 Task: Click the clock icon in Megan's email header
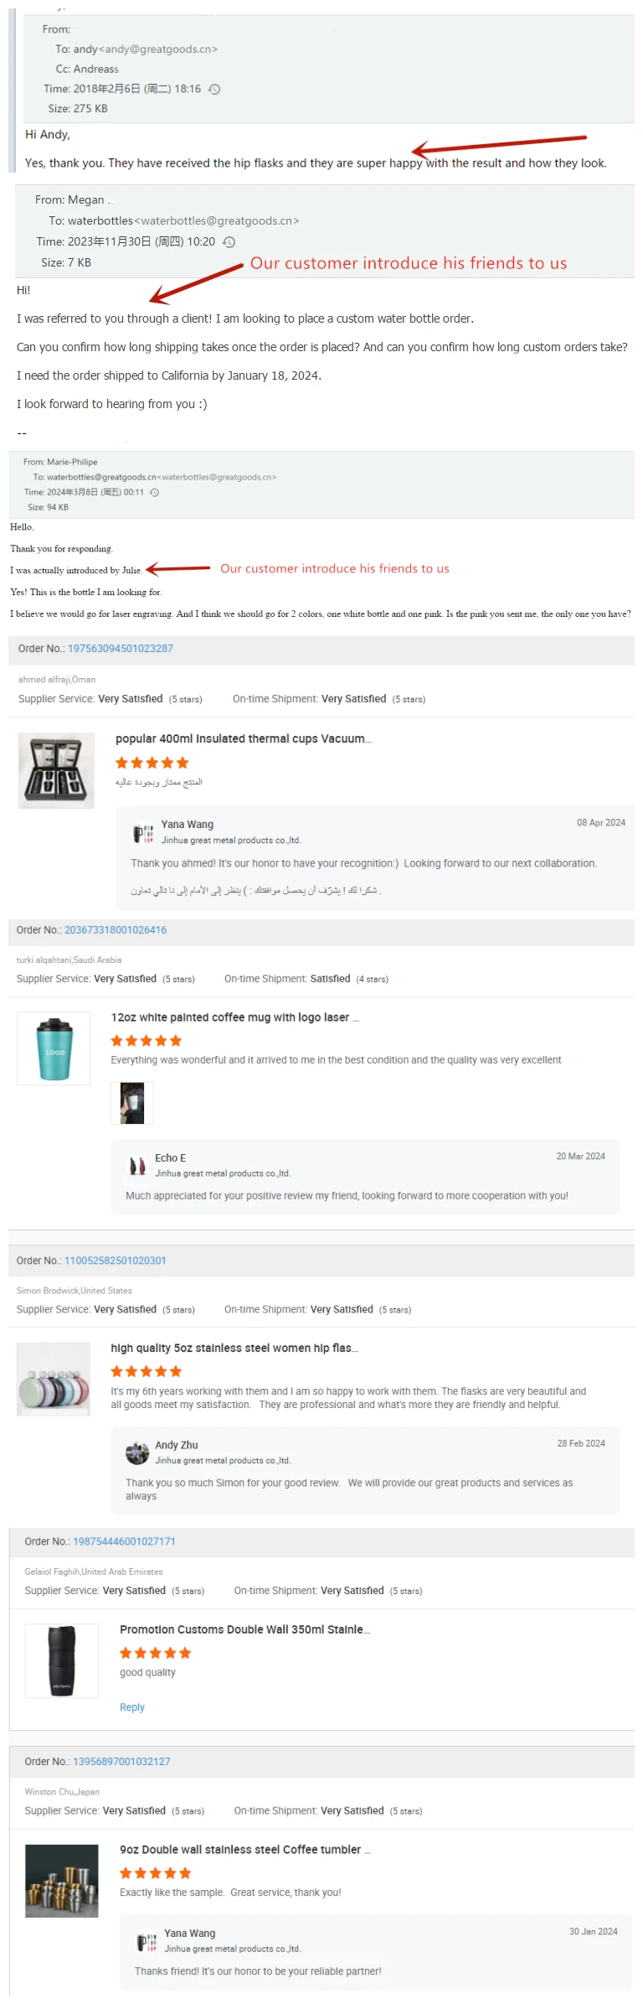pos(229,242)
